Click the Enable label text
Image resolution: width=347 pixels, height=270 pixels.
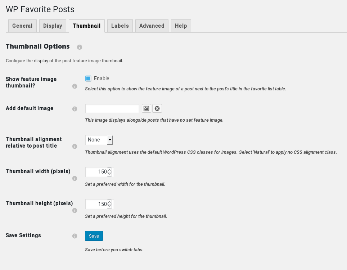coord(102,78)
